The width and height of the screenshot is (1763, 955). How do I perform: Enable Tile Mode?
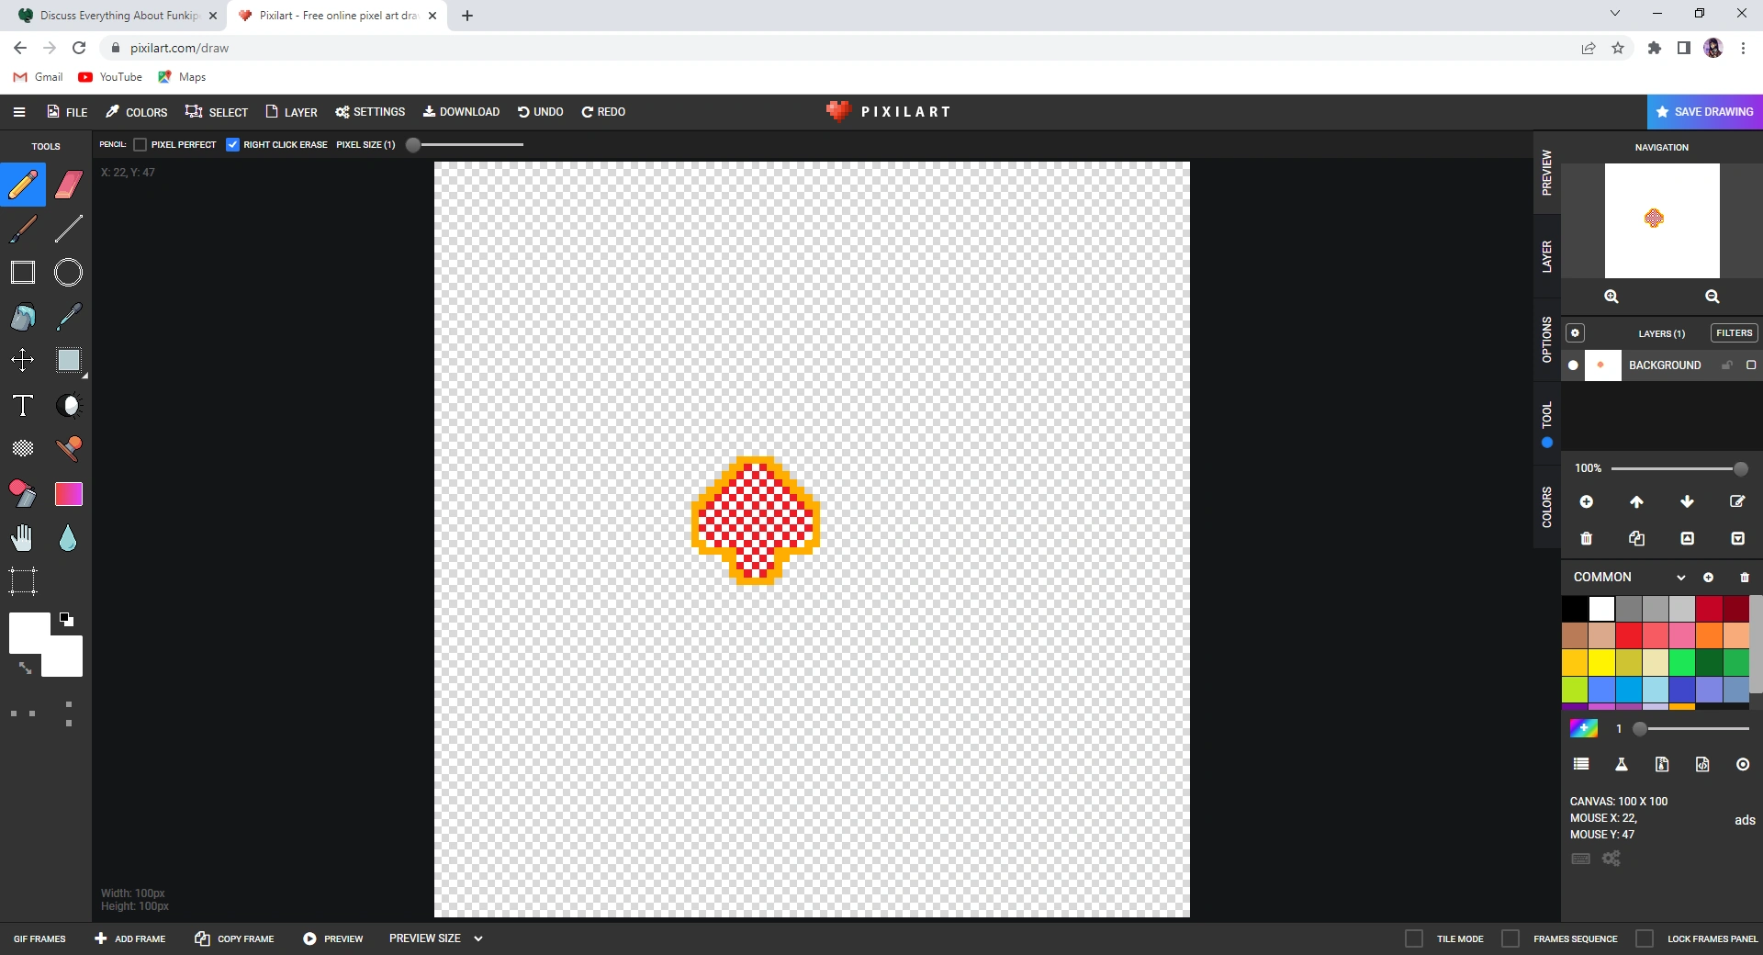tap(1414, 938)
